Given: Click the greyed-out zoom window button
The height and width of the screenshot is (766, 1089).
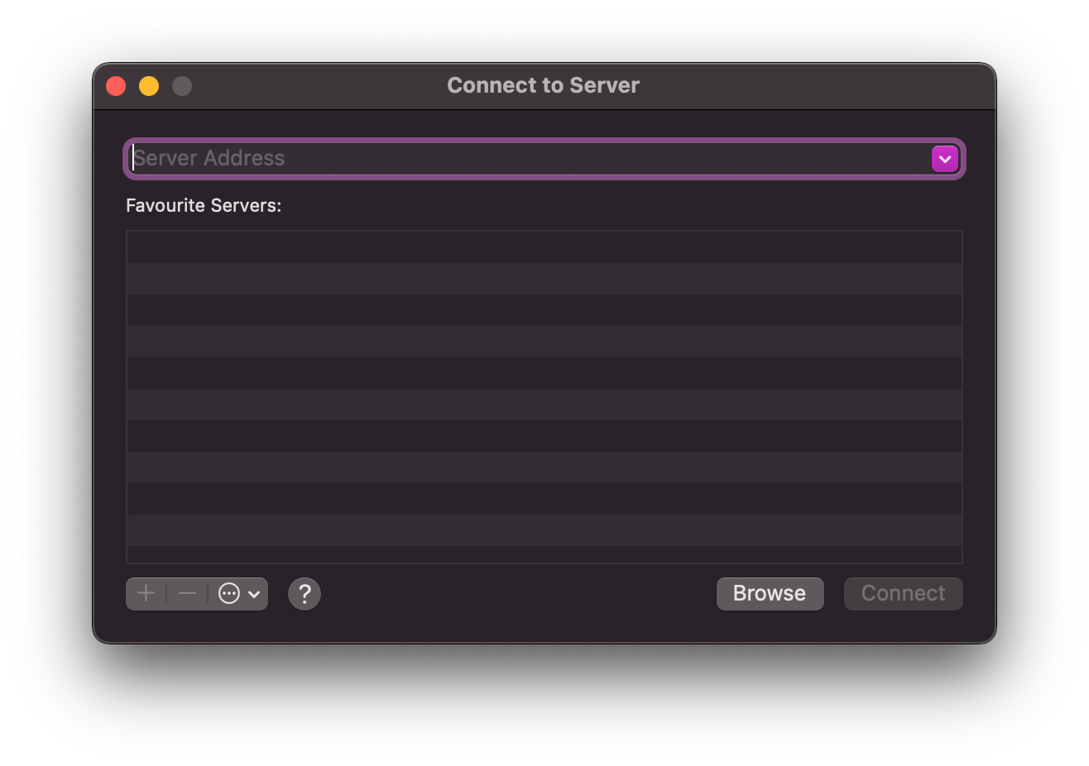Looking at the screenshot, I should pyautogui.click(x=182, y=86).
